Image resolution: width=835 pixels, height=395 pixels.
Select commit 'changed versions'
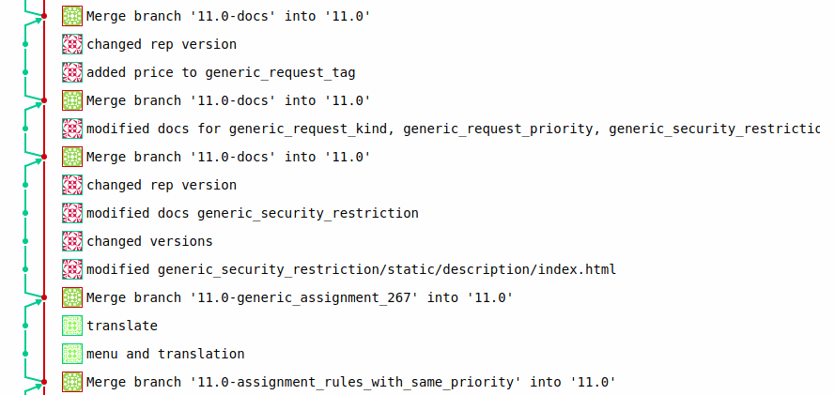[149, 241]
